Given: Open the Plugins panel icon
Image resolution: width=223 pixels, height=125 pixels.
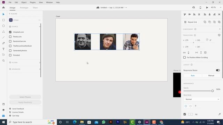Looking at the screenshot, I should point(3,116).
